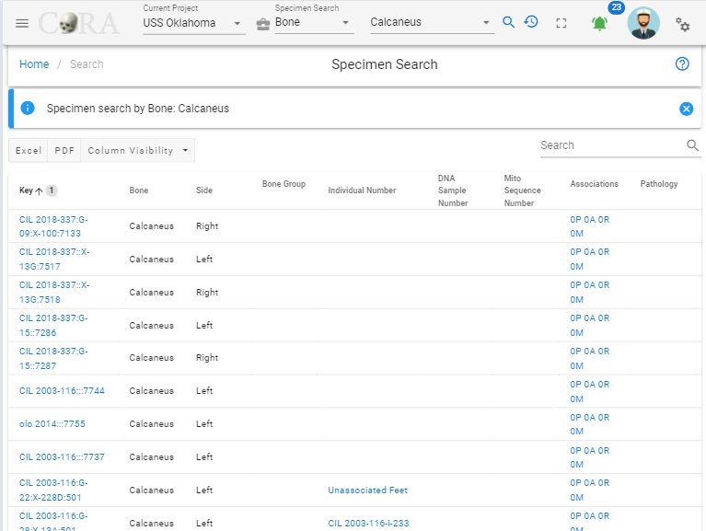706x531 pixels.
Task: Click the CORA skull logo
Action: click(x=79, y=23)
